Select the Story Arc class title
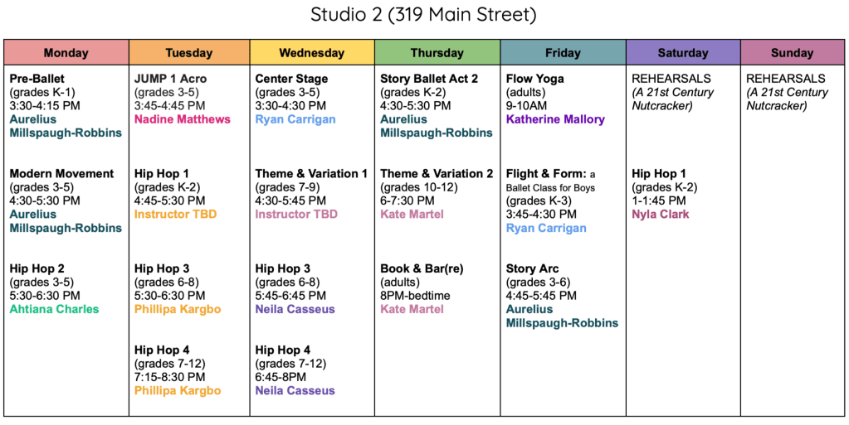This screenshot has height=425, width=849. 532,268
